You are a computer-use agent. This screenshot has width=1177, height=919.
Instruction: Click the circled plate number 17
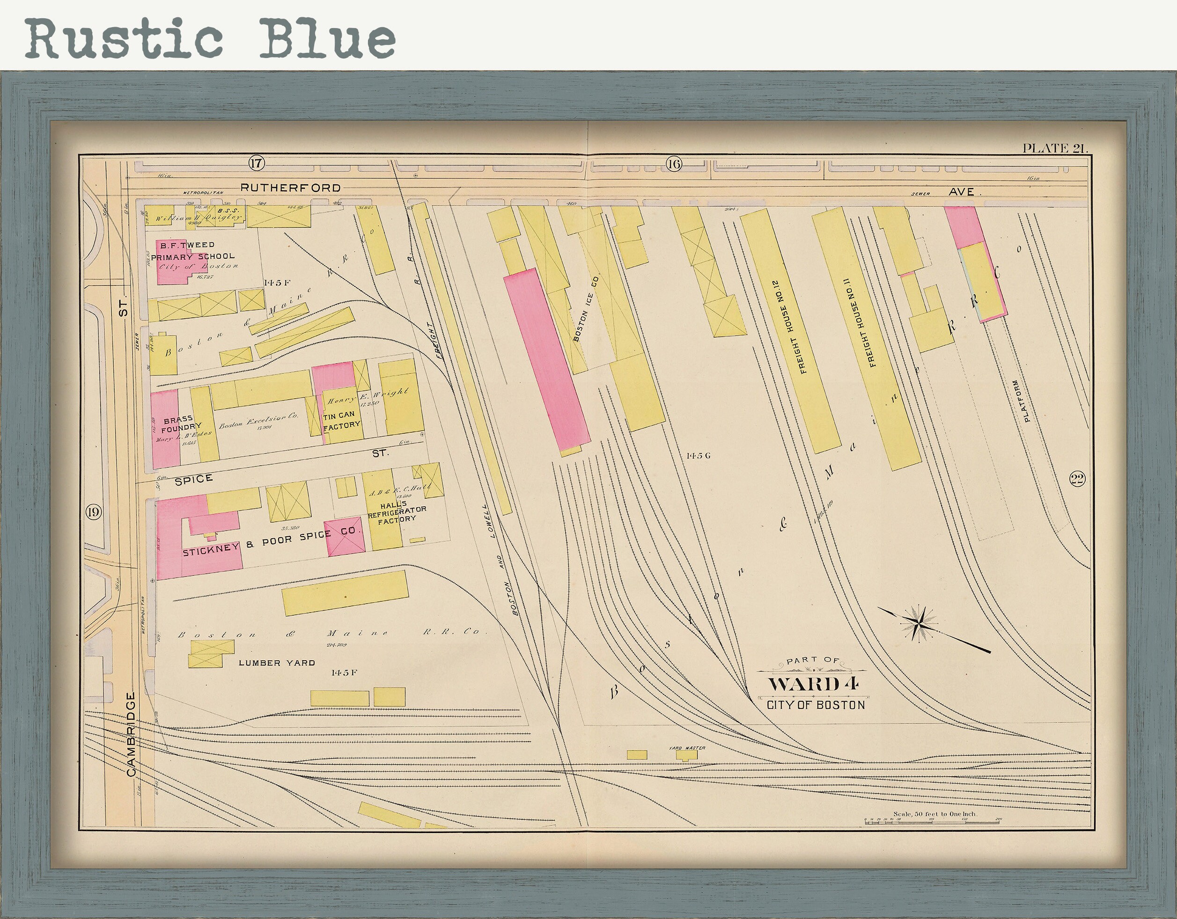(257, 164)
